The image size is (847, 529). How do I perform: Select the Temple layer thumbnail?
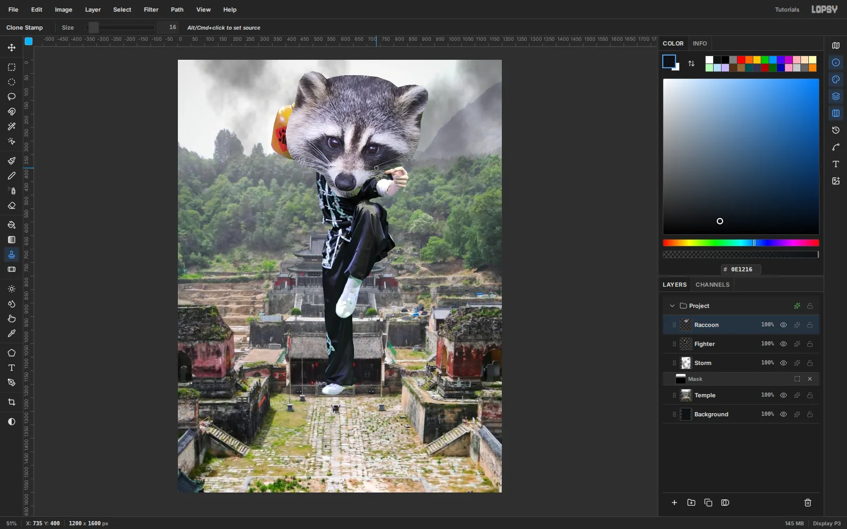(x=686, y=395)
